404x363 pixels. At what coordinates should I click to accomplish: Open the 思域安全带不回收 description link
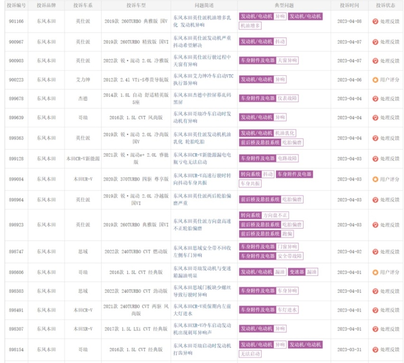click(202, 251)
